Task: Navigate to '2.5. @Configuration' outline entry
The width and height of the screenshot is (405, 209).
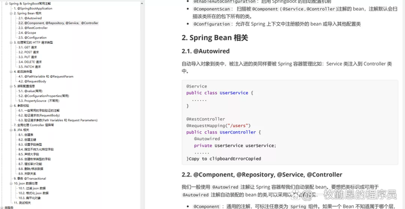Action: [x=33, y=38]
